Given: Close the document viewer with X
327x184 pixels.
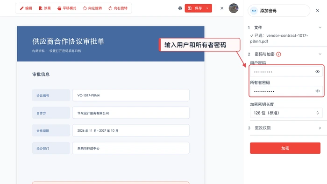Looking at the screenshot, I should coord(222,8).
